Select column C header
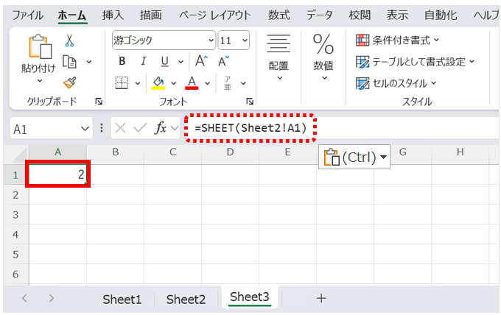Image resolution: width=501 pixels, height=315 pixels. [x=173, y=152]
